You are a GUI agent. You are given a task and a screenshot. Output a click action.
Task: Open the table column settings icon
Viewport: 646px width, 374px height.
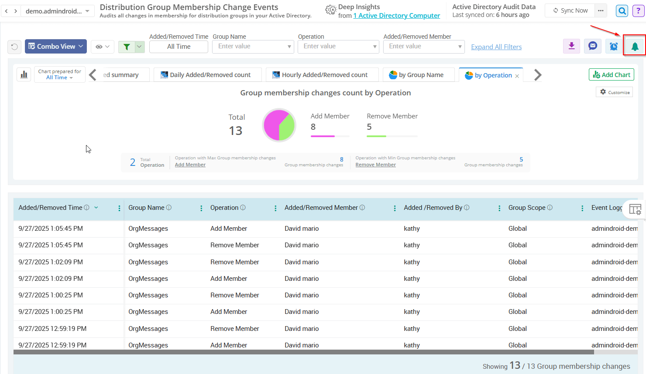tap(635, 209)
